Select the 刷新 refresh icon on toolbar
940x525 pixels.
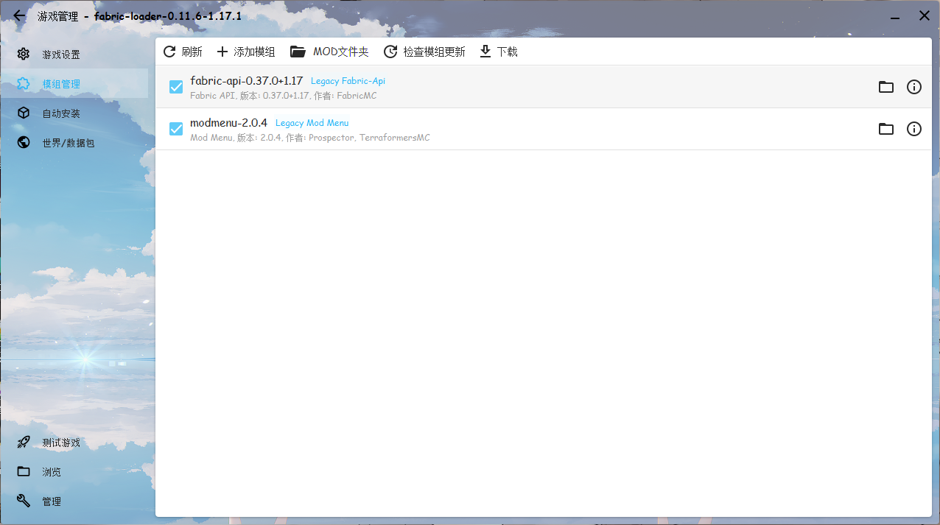[168, 51]
